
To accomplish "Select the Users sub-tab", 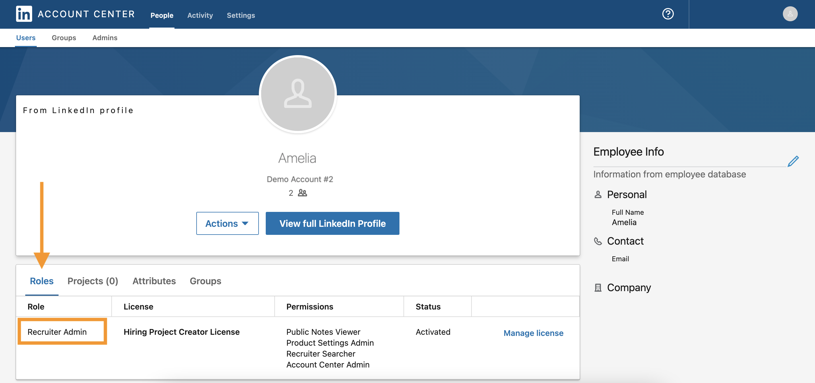I will (26, 38).
